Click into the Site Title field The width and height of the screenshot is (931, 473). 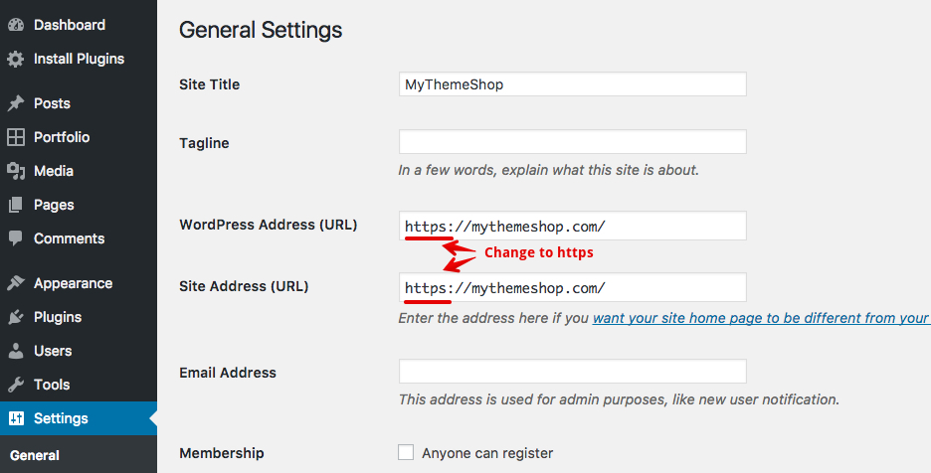click(x=572, y=84)
